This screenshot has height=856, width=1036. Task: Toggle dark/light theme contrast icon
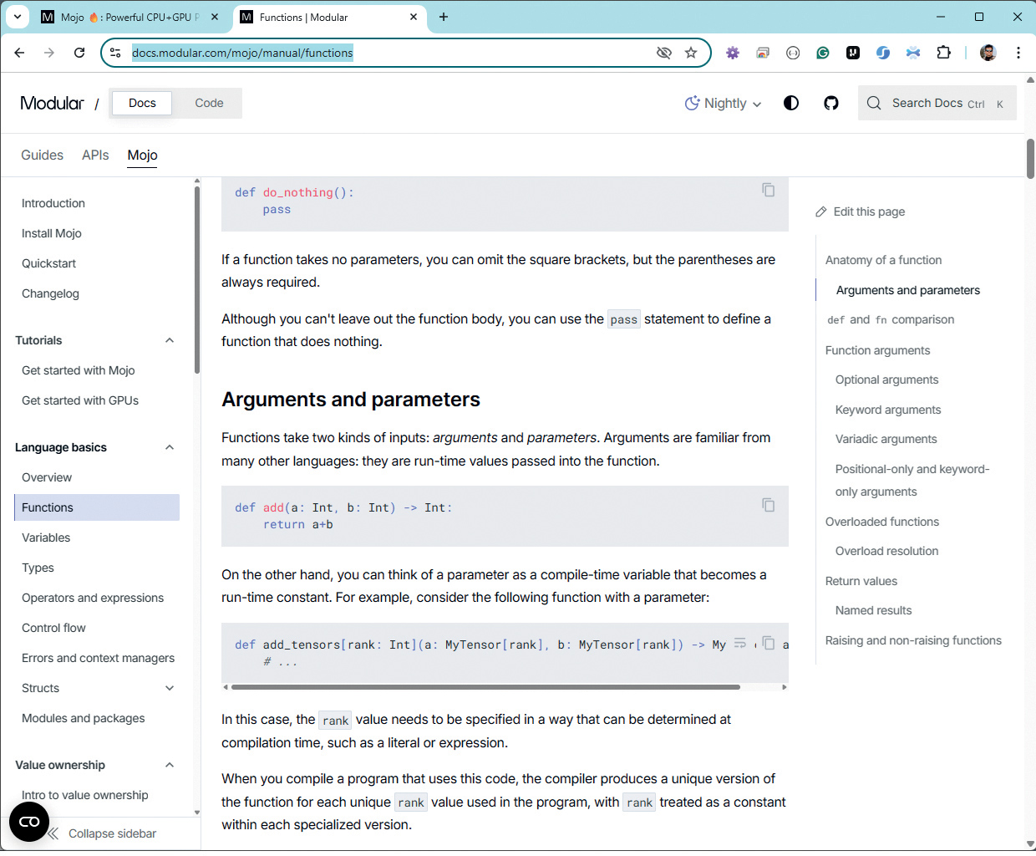(790, 103)
